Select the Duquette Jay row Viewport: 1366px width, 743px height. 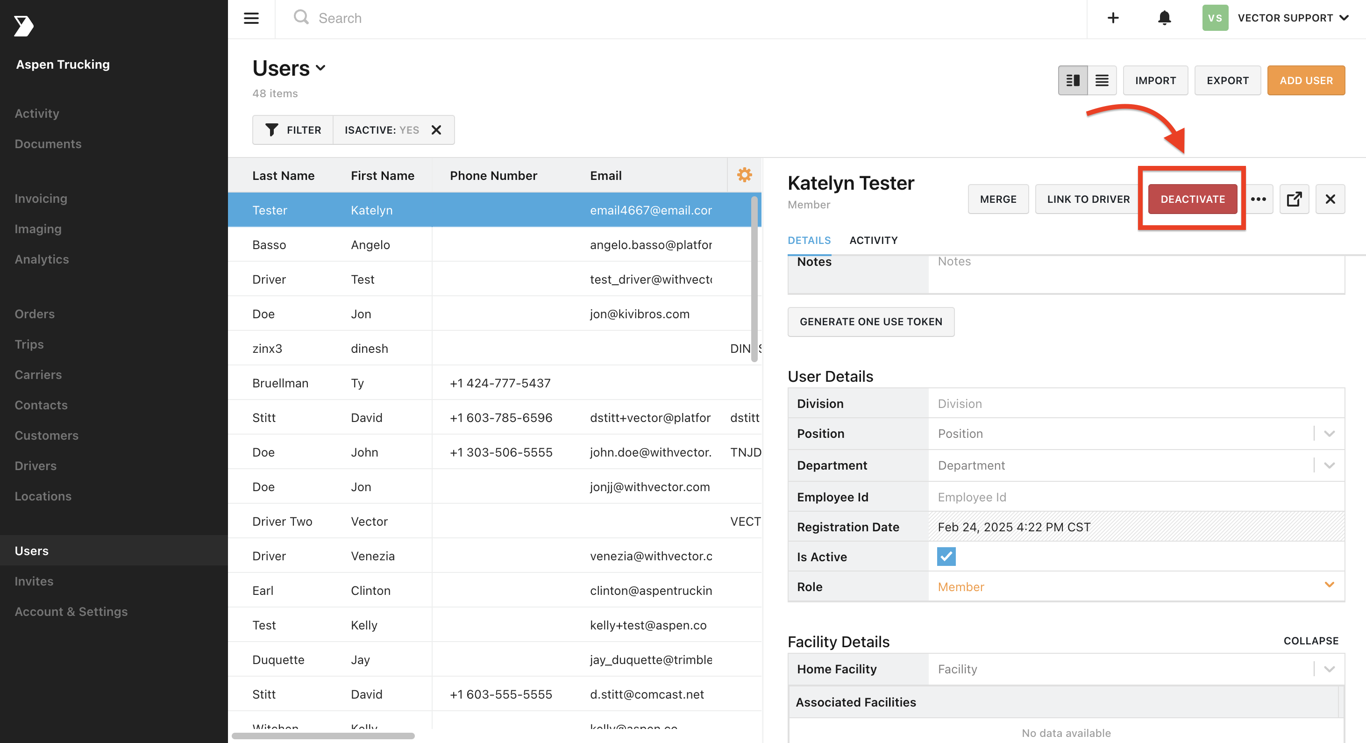[x=494, y=660]
